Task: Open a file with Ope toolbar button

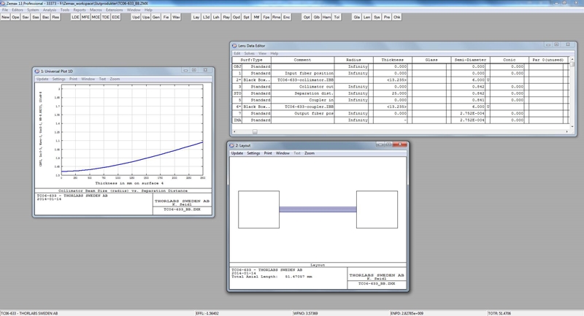Action: coord(15,17)
